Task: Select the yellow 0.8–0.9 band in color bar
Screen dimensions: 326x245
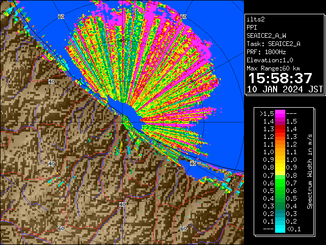Action: (280, 167)
